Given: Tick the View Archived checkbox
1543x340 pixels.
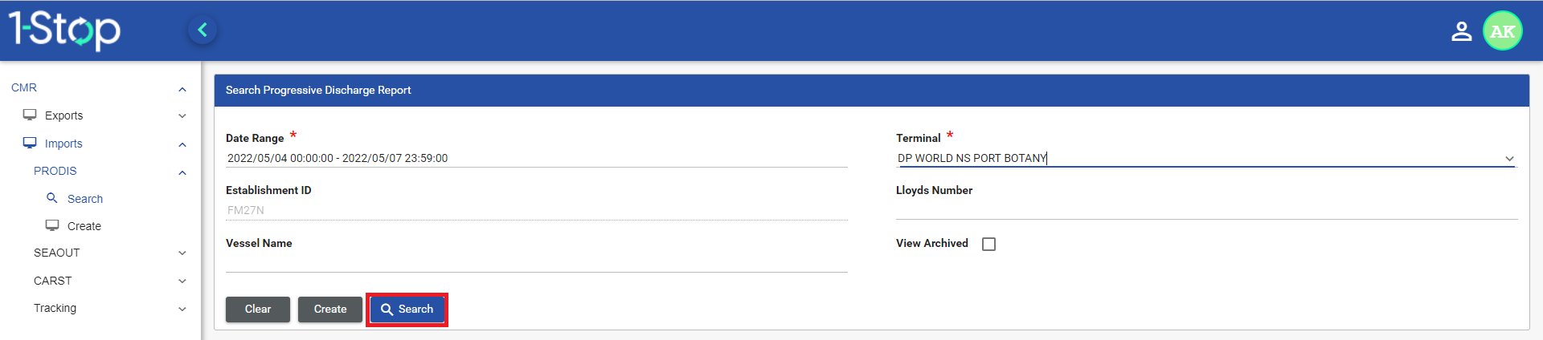Looking at the screenshot, I should pyautogui.click(x=988, y=244).
